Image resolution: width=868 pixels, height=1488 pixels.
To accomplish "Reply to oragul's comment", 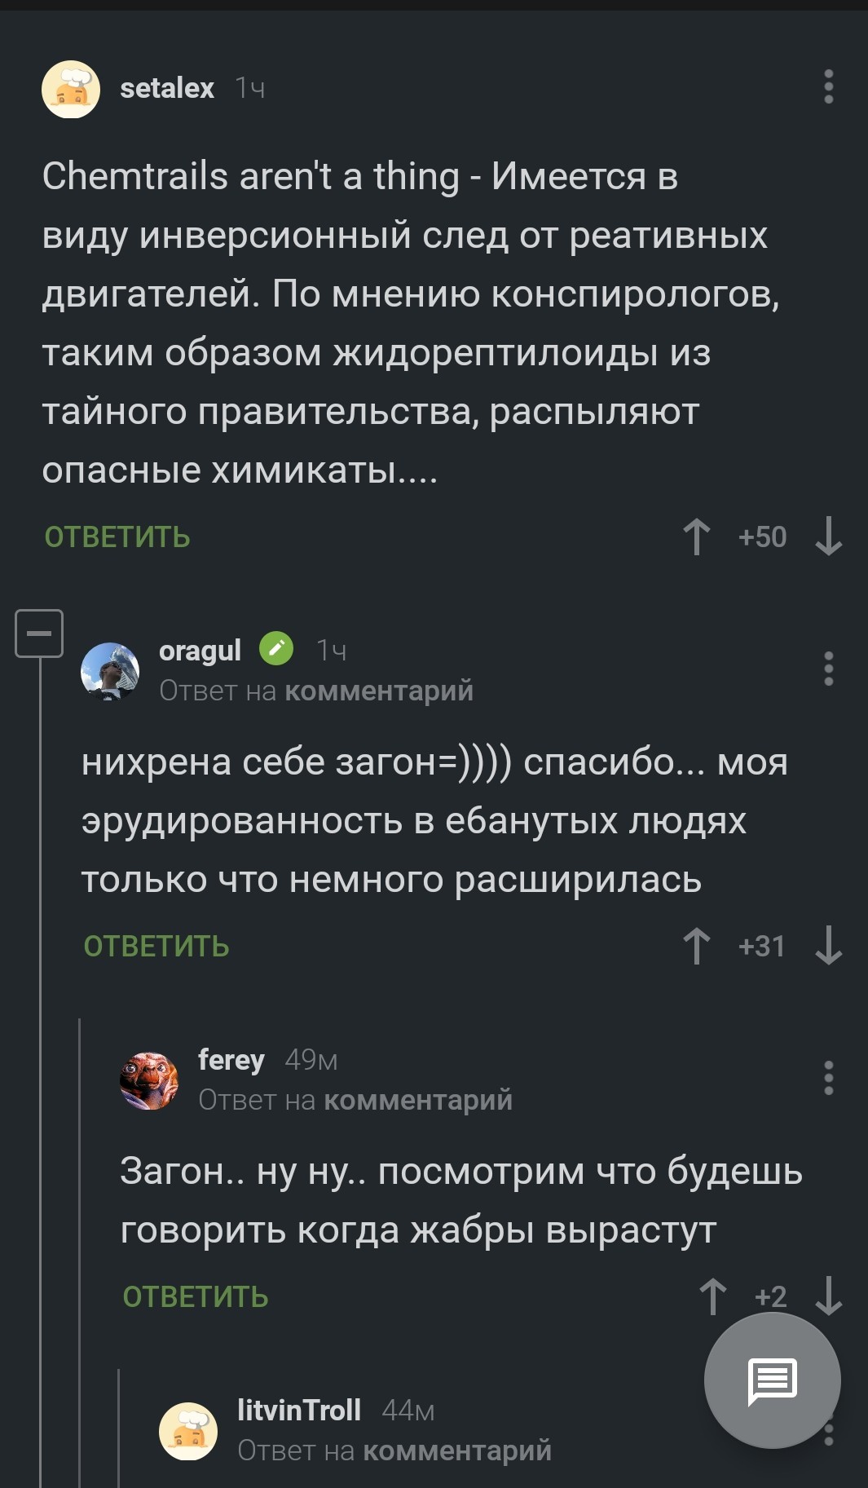I will tap(156, 947).
